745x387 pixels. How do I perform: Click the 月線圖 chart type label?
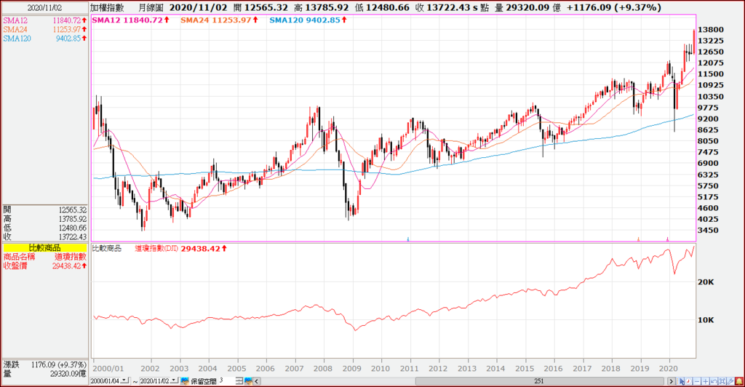pos(151,7)
